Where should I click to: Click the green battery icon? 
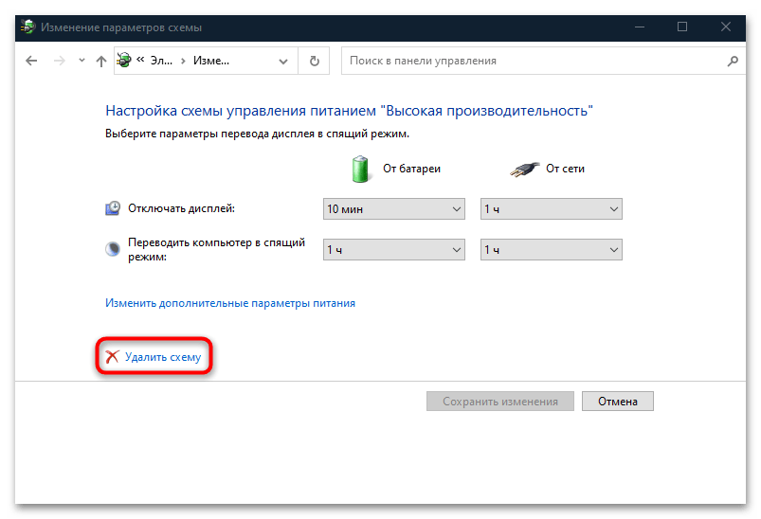[x=361, y=169]
